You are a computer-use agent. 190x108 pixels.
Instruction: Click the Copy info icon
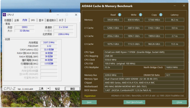pos(161,15)
